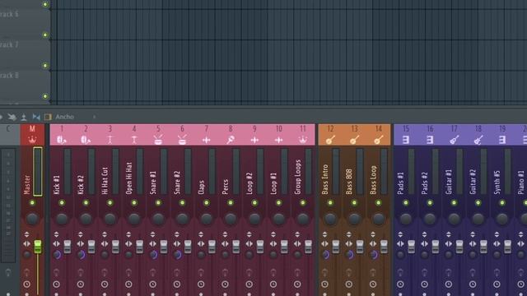Click the snare drum icon on insert 5
Image resolution: width=527 pixels, height=296 pixels.
[158, 140]
